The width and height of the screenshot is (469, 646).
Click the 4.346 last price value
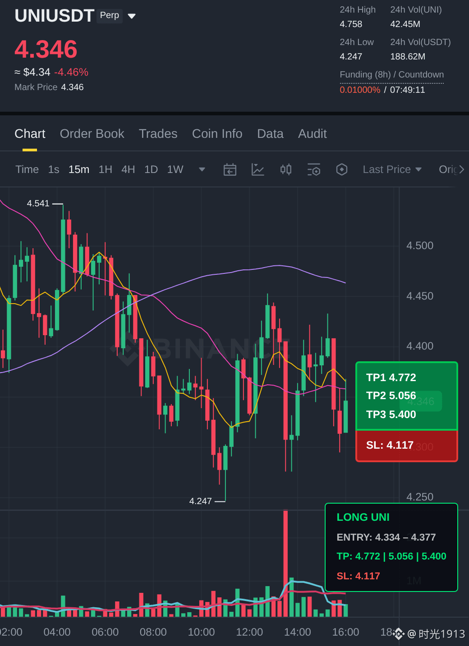(46, 49)
